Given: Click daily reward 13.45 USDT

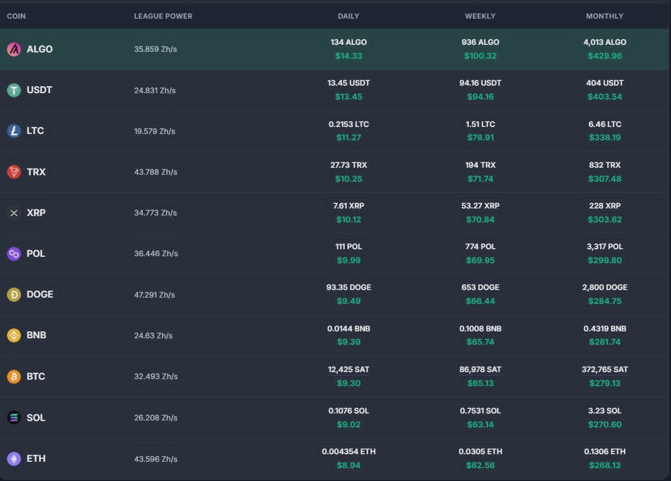Looking at the screenshot, I should (348, 83).
